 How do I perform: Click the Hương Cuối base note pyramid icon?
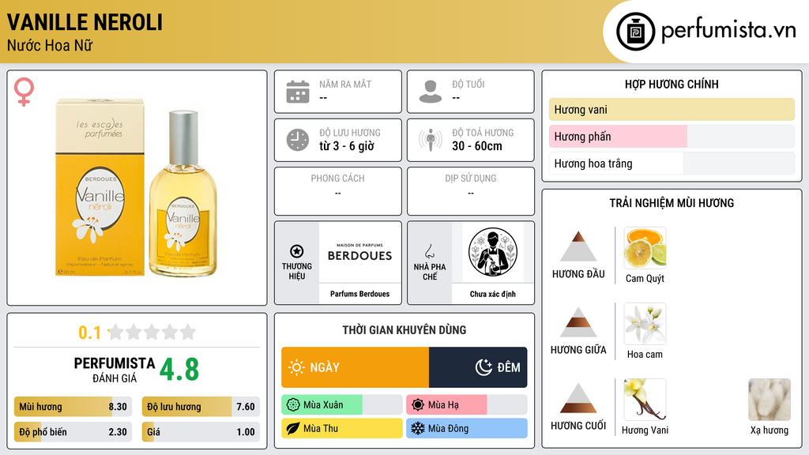(578, 398)
